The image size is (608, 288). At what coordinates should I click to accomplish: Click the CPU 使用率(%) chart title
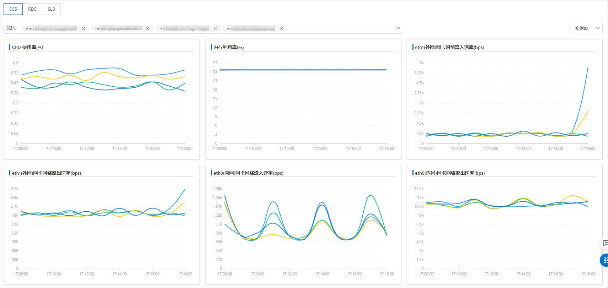point(27,47)
